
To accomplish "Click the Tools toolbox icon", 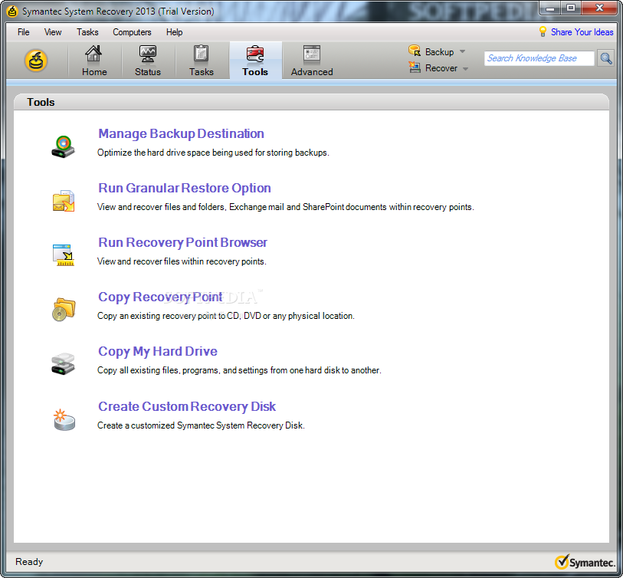I will [x=255, y=54].
